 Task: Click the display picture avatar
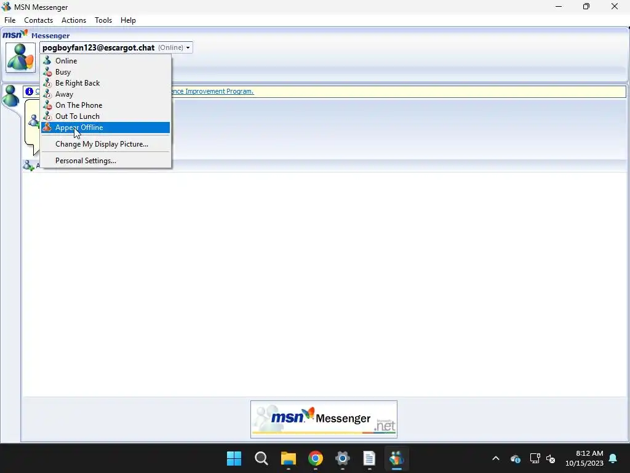point(20,57)
